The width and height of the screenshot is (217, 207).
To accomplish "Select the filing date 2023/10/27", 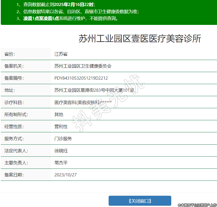I will point(65,175).
